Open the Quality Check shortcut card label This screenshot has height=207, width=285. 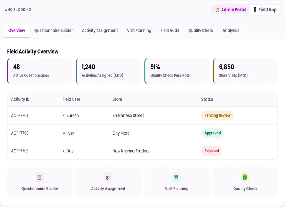[245, 189]
